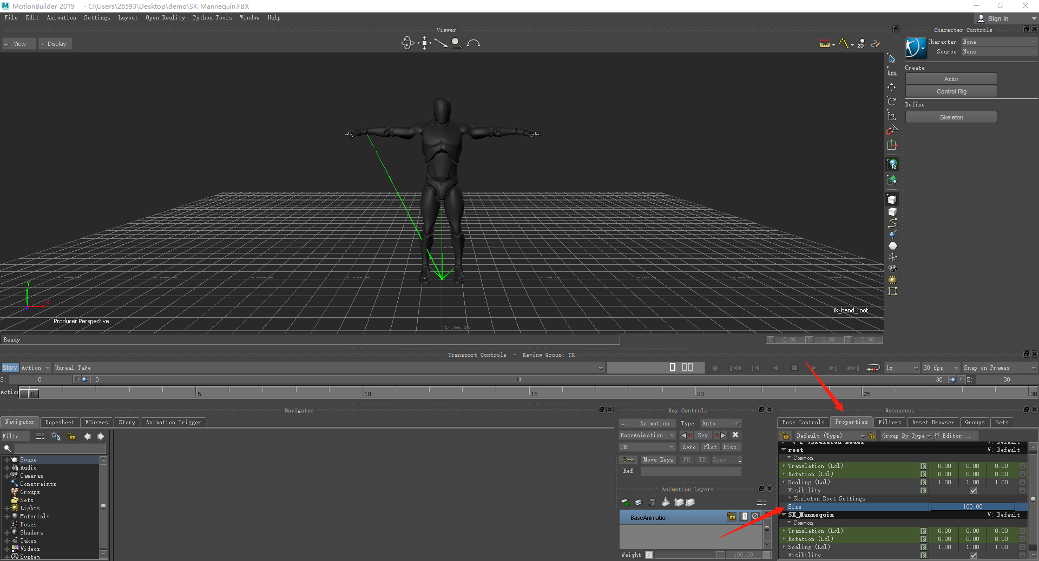This screenshot has height=561, width=1039.
Task: Click the Size value field showing 100.00
Action: tap(974, 506)
